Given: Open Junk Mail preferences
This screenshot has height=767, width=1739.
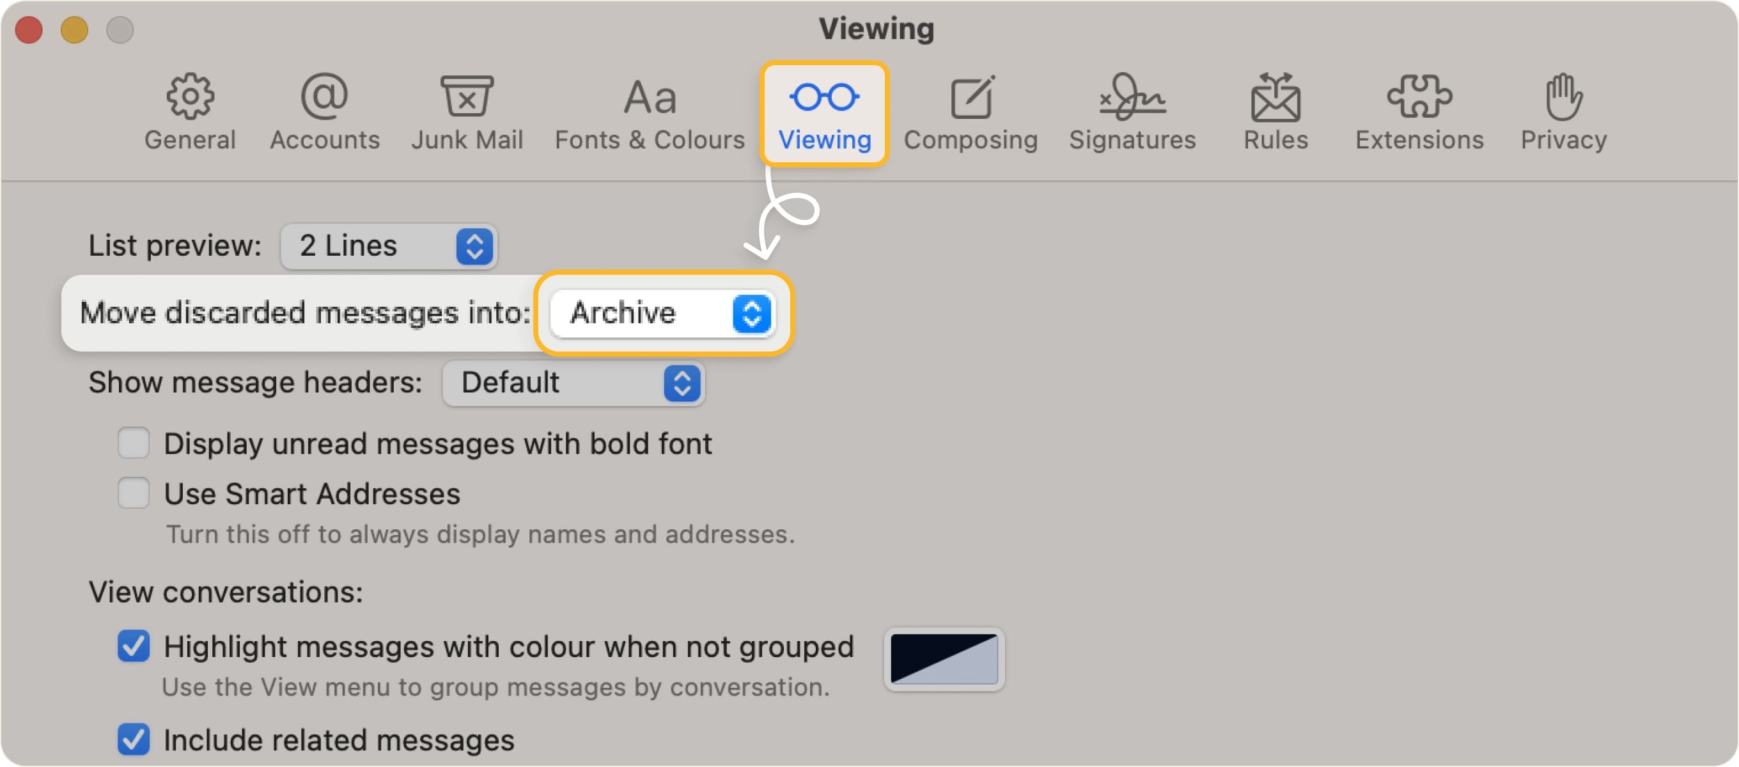Looking at the screenshot, I should (x=468, y=108).
